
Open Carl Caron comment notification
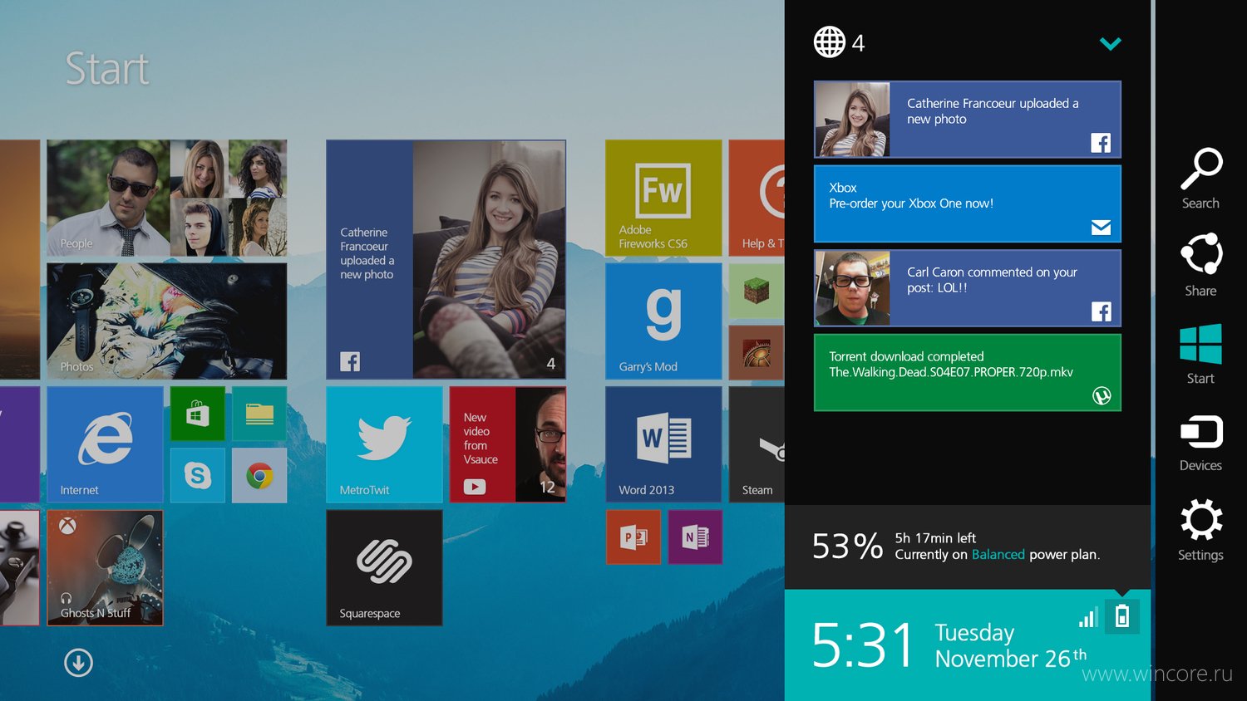click(x=968, y=288)
